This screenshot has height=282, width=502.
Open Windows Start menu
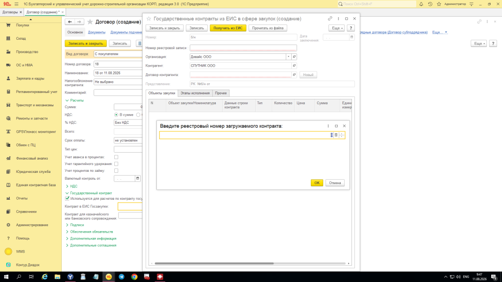[x=6, y=277]
